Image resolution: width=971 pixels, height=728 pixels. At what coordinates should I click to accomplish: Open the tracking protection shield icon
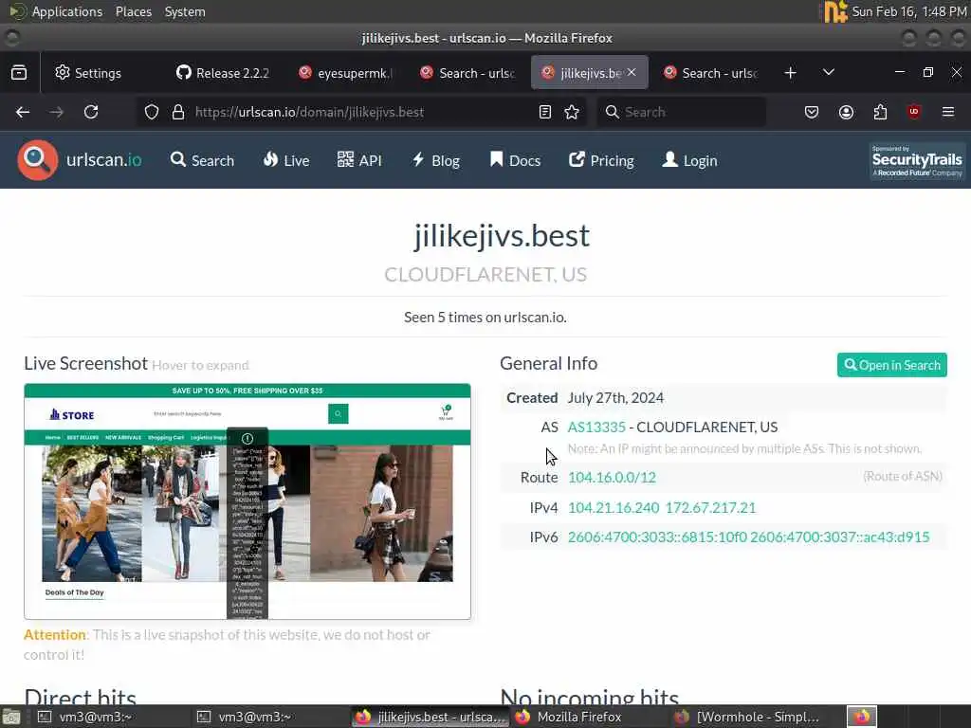[152, 112]
